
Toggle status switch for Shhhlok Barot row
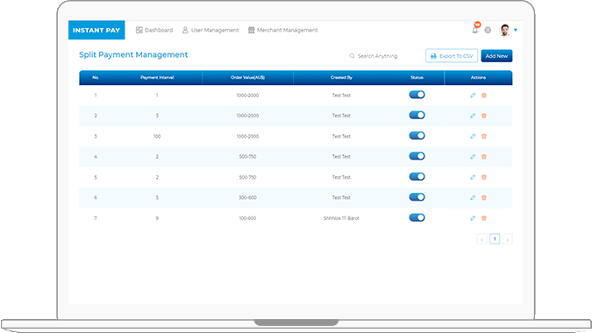point(417,217)
